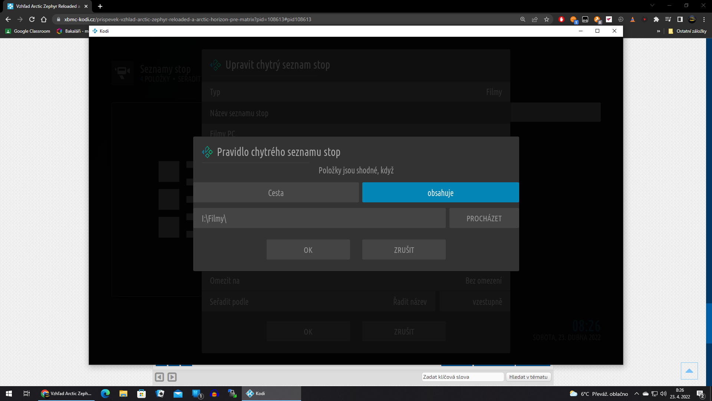Show hidden system tray icons
Viewport: 712px width, 401px height.
[x=637, y=394]
